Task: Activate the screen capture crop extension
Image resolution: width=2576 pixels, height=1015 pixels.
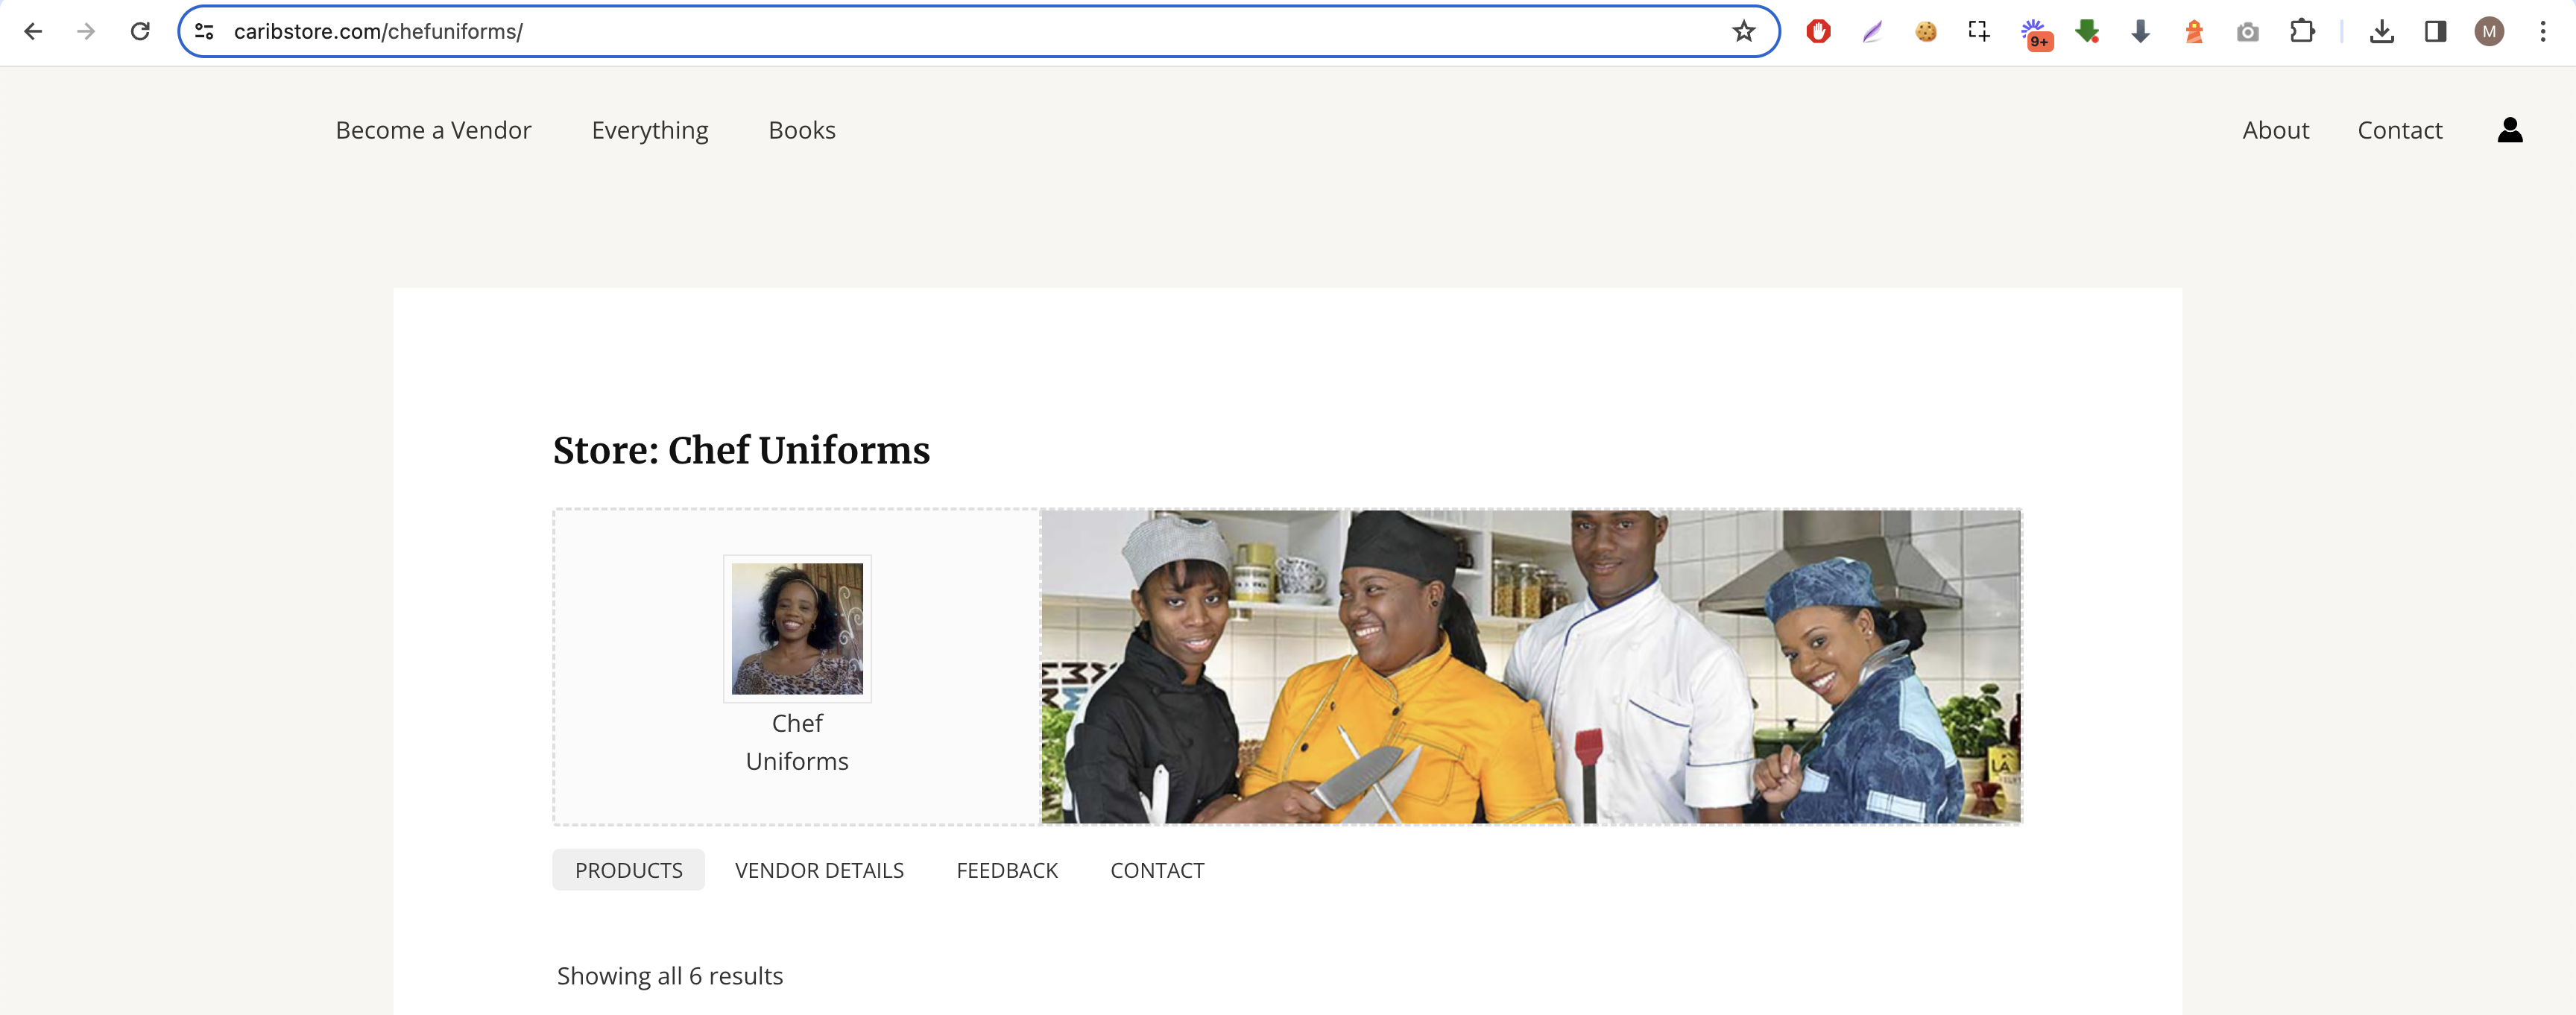Action: pos(1979,31)
